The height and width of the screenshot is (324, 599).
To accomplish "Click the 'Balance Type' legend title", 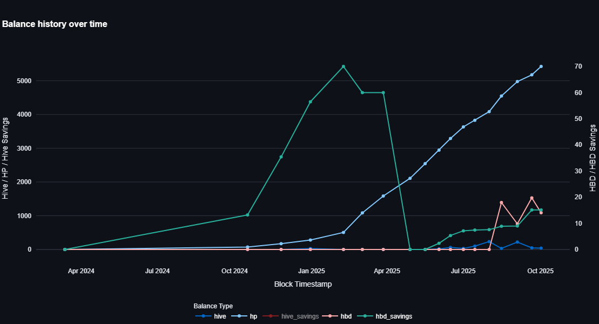I will (213, 306).
